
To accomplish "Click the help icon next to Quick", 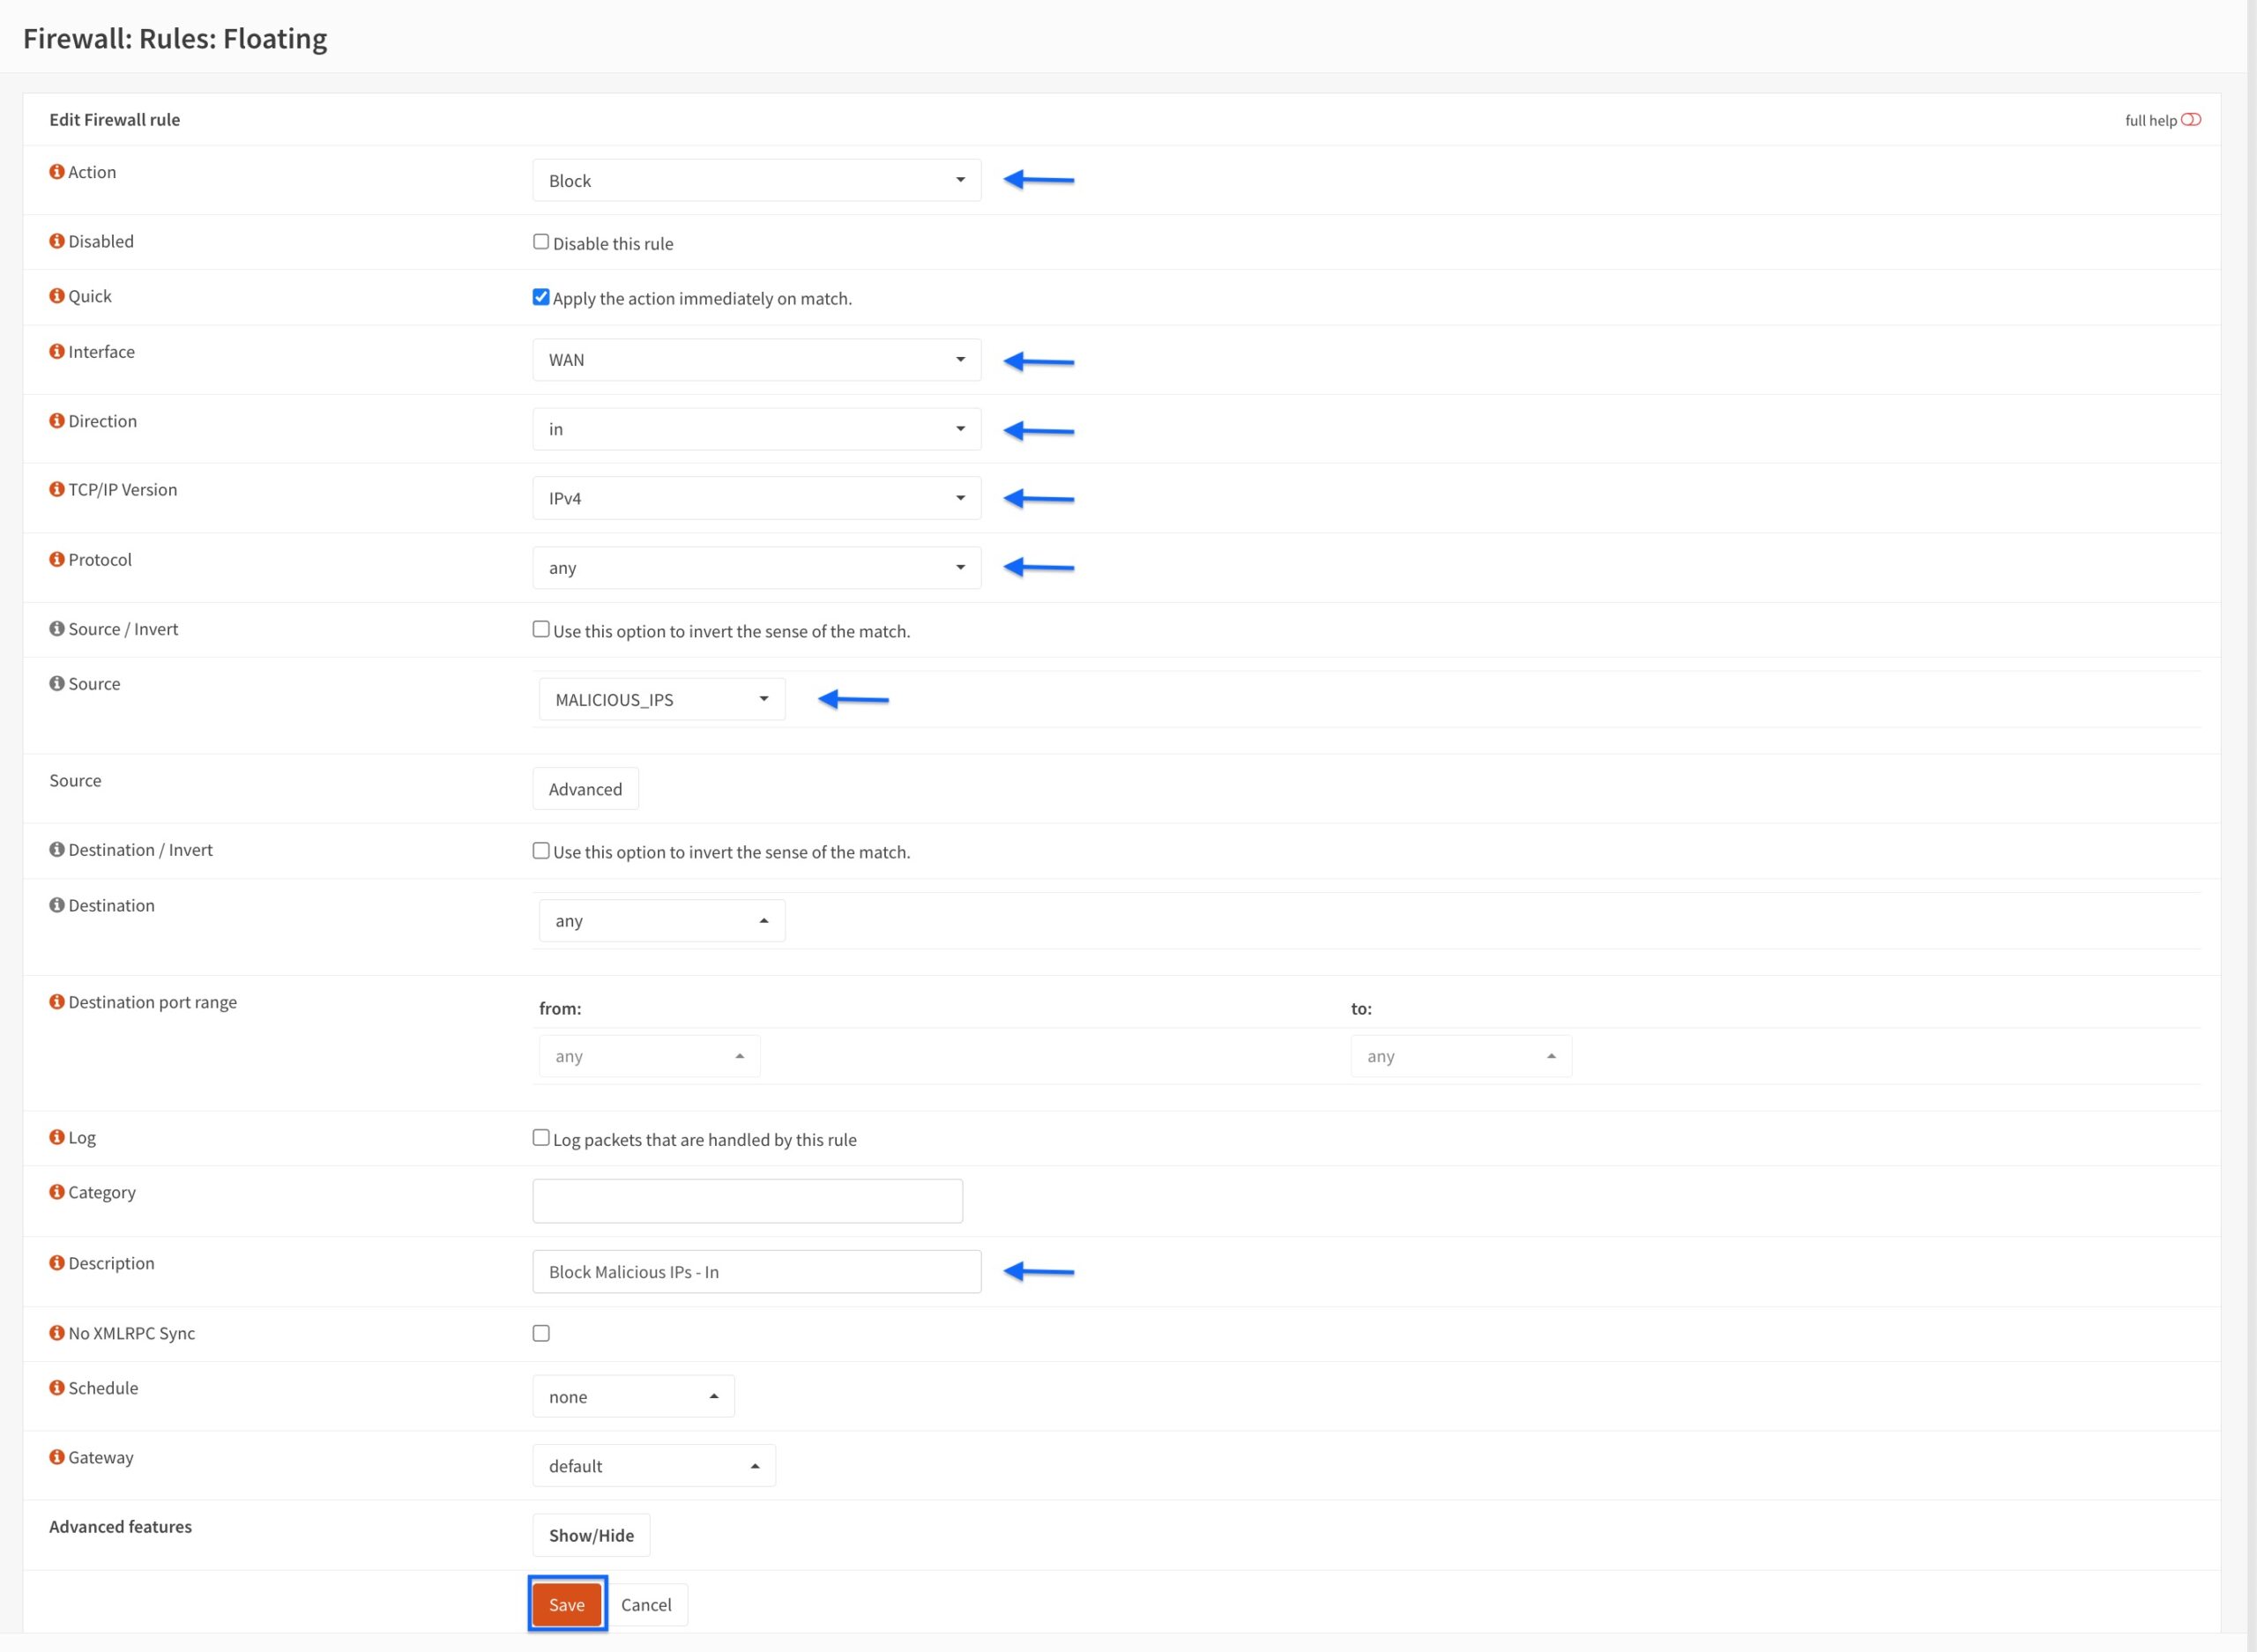I will pos(57,296).
